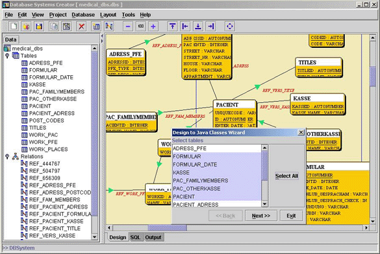Collapse the Tables tree node handle
Screen dimensions: 380x254
coord(7,56)
